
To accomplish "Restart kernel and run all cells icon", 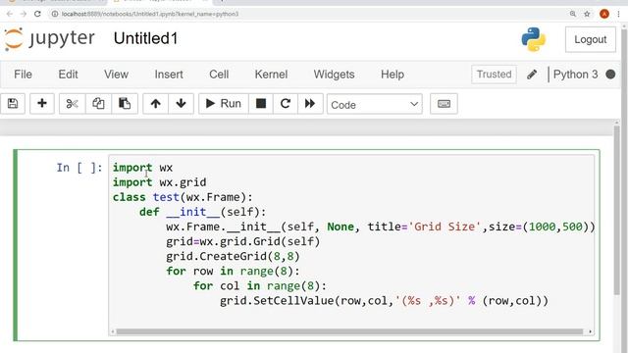I will [310, 104].
